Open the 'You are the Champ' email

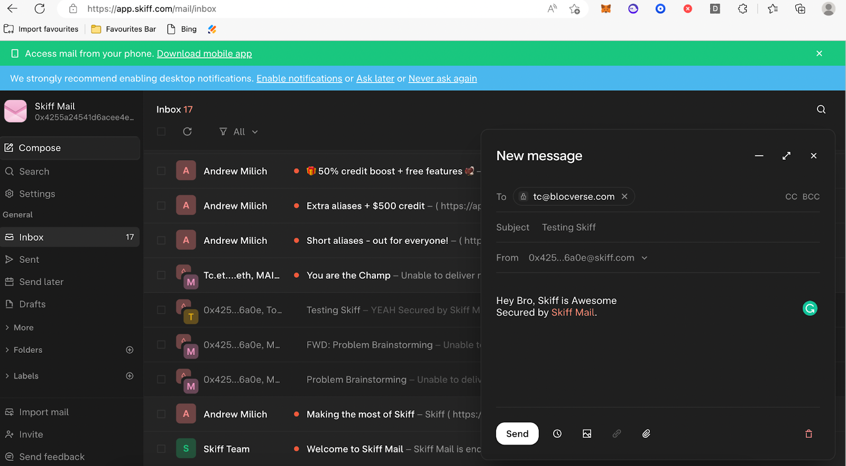point(348,275)
